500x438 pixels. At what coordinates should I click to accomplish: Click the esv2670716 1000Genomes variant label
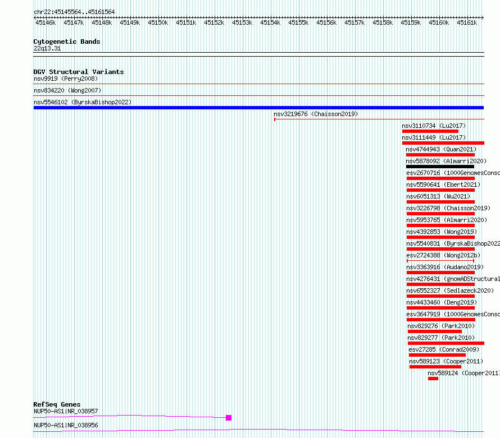(453, 173)
